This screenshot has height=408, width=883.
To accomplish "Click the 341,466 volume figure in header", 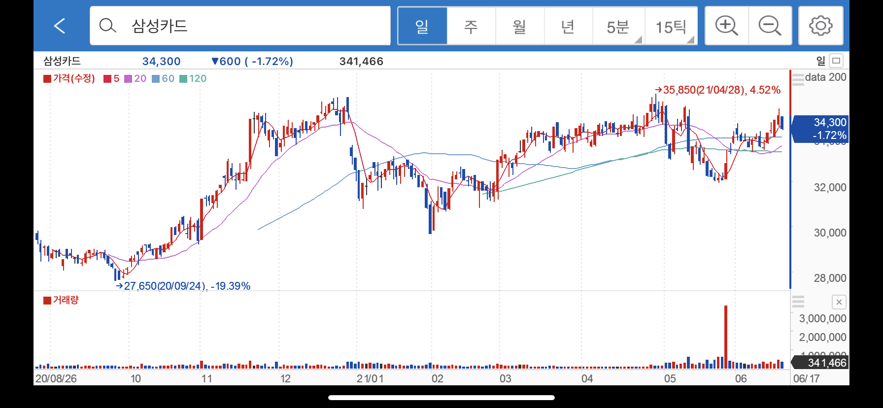I will pos(361,61).
